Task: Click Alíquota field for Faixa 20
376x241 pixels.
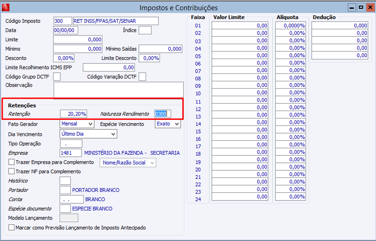Action: click(291, 166)
